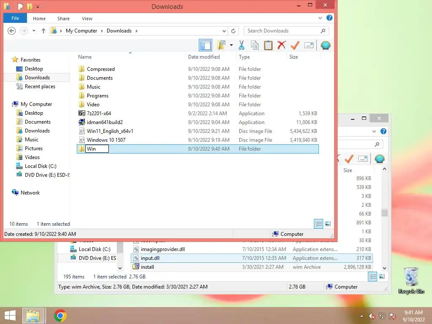
Task: Open Google Chrome from the taskbar
Action: point(60,316)
